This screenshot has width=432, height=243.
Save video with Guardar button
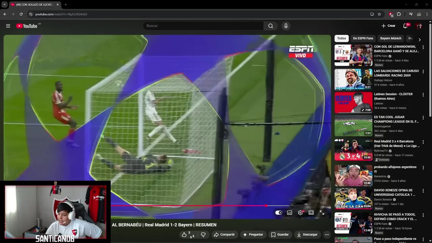[x=280, y=235]
